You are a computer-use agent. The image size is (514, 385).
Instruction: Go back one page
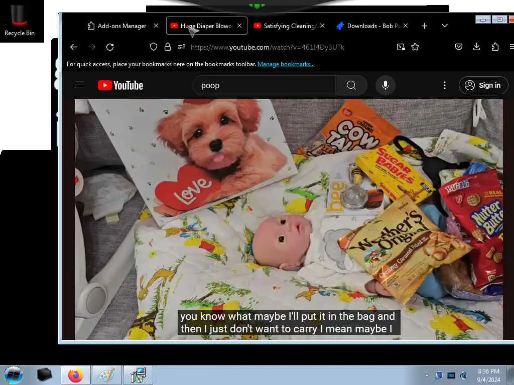click(x=74, y=47)
